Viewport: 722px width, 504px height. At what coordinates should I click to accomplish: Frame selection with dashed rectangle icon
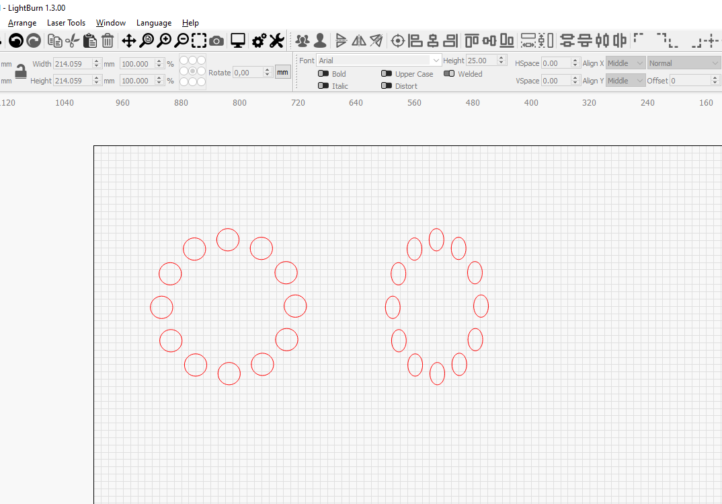tap(199, 41)
